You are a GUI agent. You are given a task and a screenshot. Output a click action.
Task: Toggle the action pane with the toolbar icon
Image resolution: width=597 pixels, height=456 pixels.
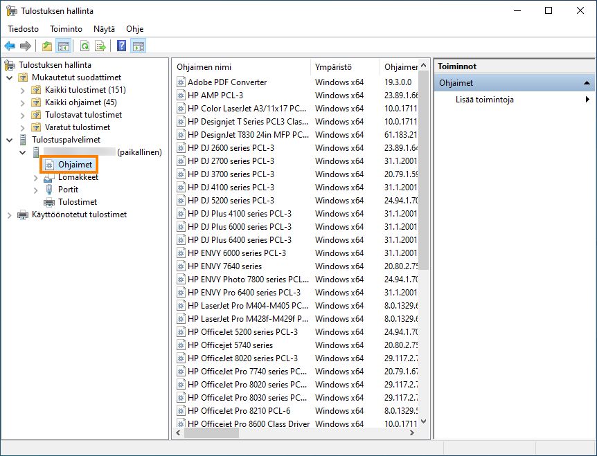(x=138, y=46)
